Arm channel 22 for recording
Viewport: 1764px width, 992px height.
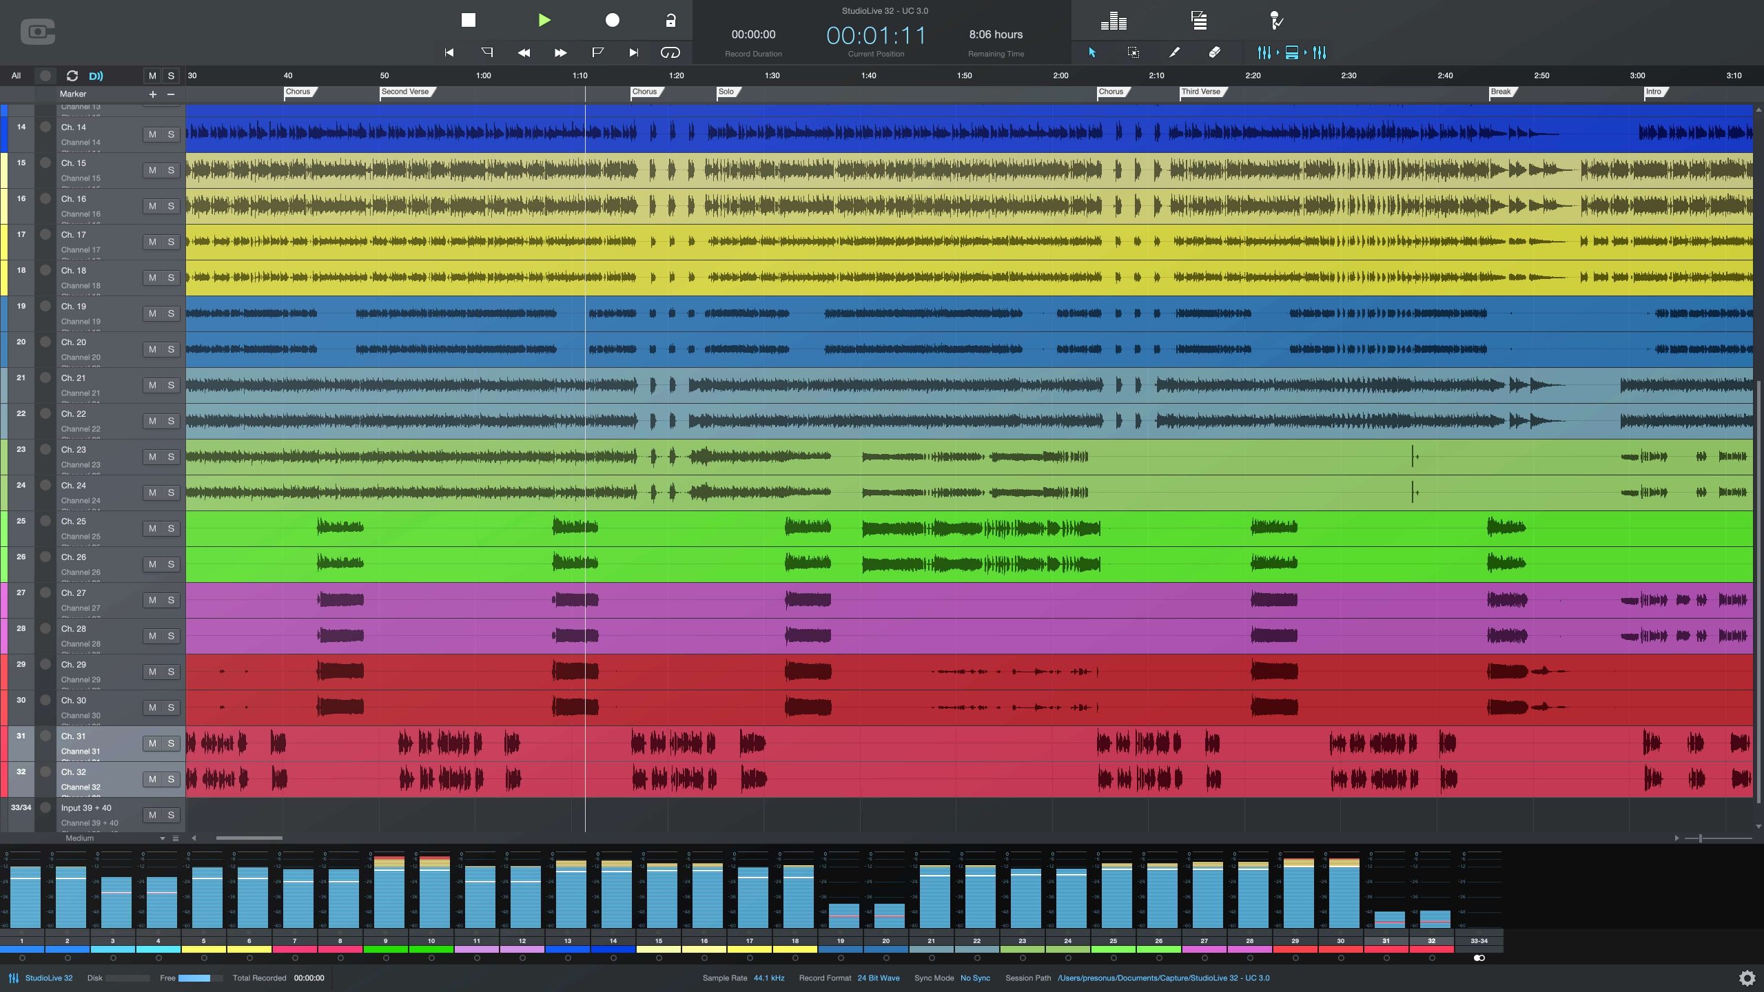[45, 413]
